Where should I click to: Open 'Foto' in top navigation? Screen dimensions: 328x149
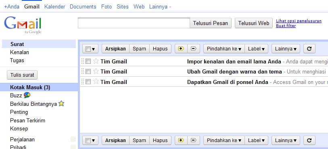(107, 7)
